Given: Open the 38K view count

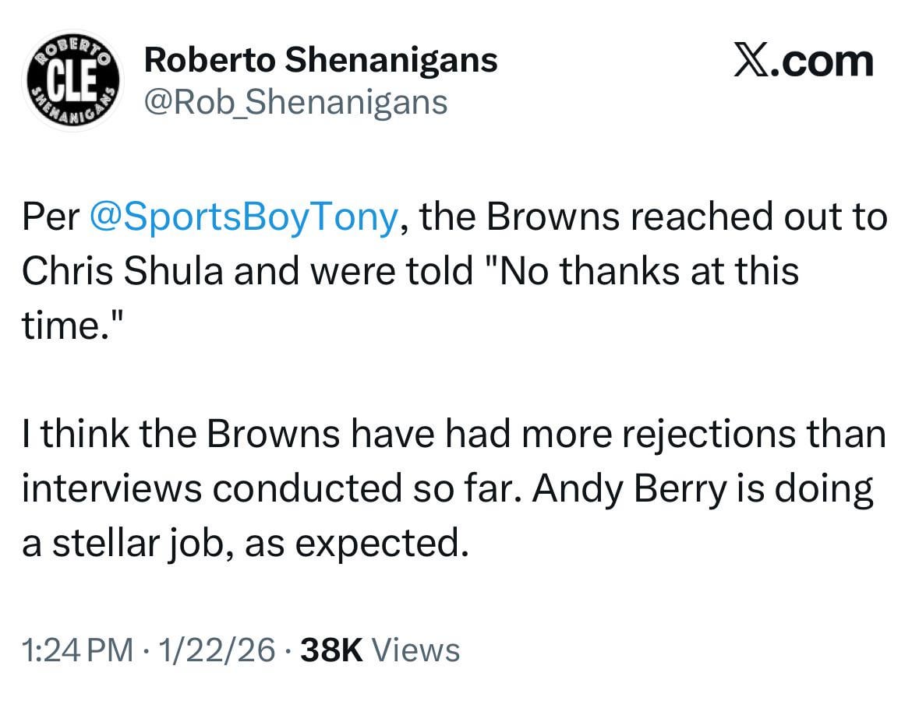Looking at the screenshot, I should point(332,650).
